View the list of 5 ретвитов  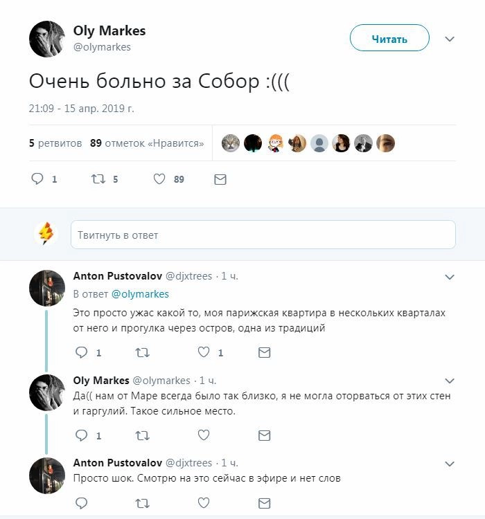coord(55,143)
